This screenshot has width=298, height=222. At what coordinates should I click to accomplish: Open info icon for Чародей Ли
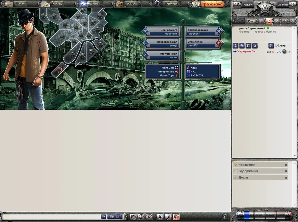(x=284, y=51)
